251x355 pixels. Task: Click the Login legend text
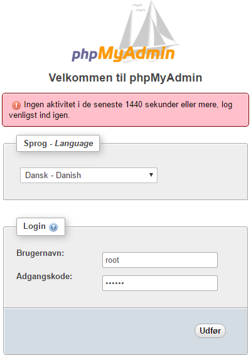(x=35, y=226)
